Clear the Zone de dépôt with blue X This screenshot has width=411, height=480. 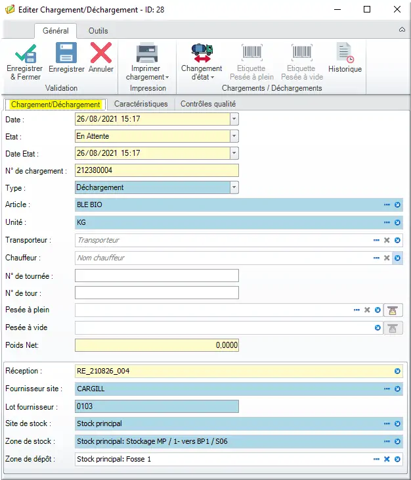pos(387,459)
